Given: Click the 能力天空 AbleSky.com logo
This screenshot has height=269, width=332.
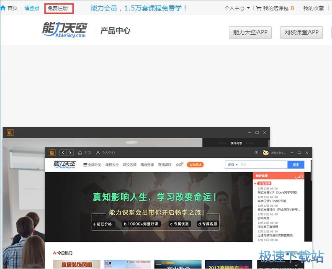Looking at the screenshot, I should tap(65, 30).
